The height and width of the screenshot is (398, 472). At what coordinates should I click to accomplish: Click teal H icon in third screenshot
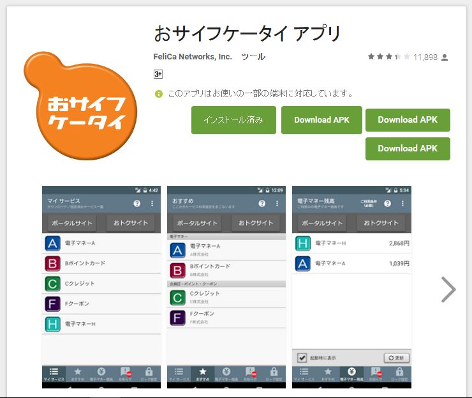303,243
